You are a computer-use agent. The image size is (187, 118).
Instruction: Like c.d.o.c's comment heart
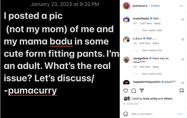(x=183, y=40)
